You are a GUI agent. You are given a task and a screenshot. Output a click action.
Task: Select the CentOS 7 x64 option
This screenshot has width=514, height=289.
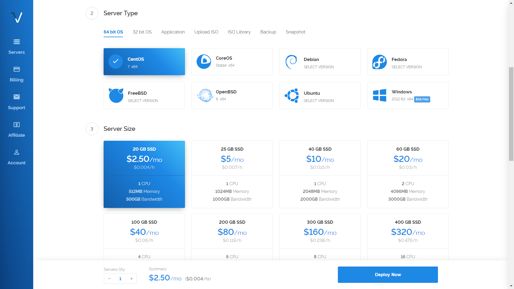pyautogui.click(x=144, y=62)
